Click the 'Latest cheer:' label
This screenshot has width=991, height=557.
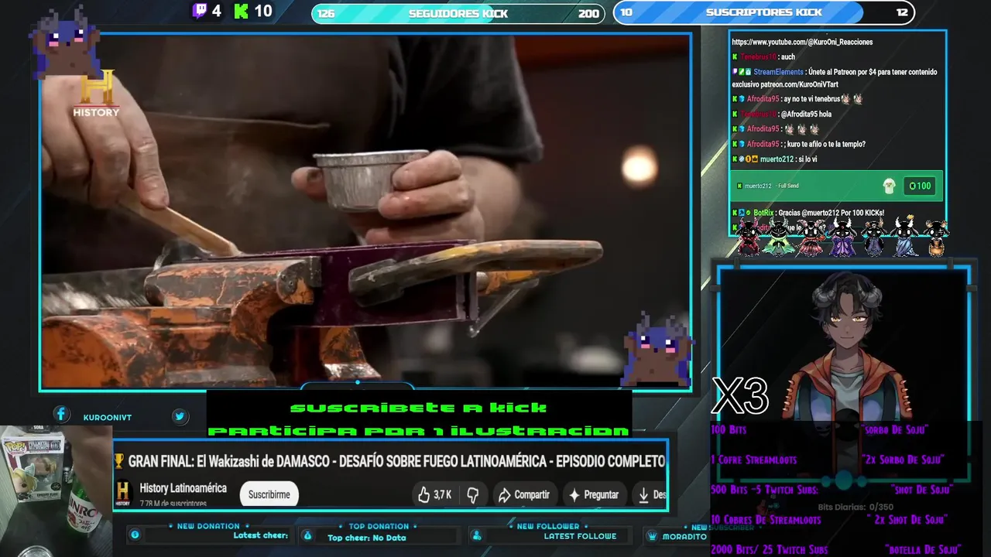click(261, 535)
